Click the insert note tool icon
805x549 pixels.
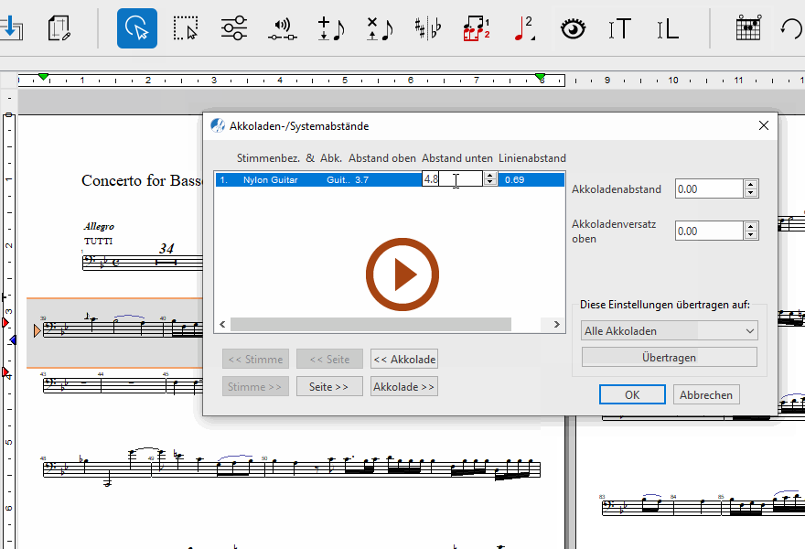[330, 28]
